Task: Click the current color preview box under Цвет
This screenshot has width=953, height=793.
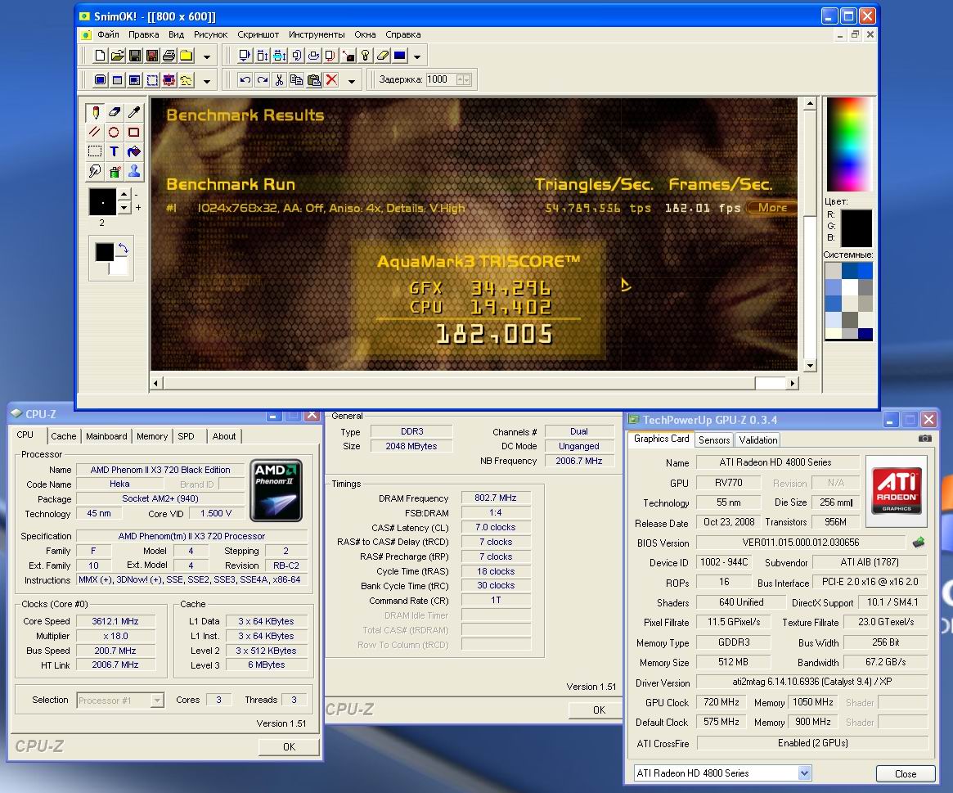Action: [x=856, y=228]
